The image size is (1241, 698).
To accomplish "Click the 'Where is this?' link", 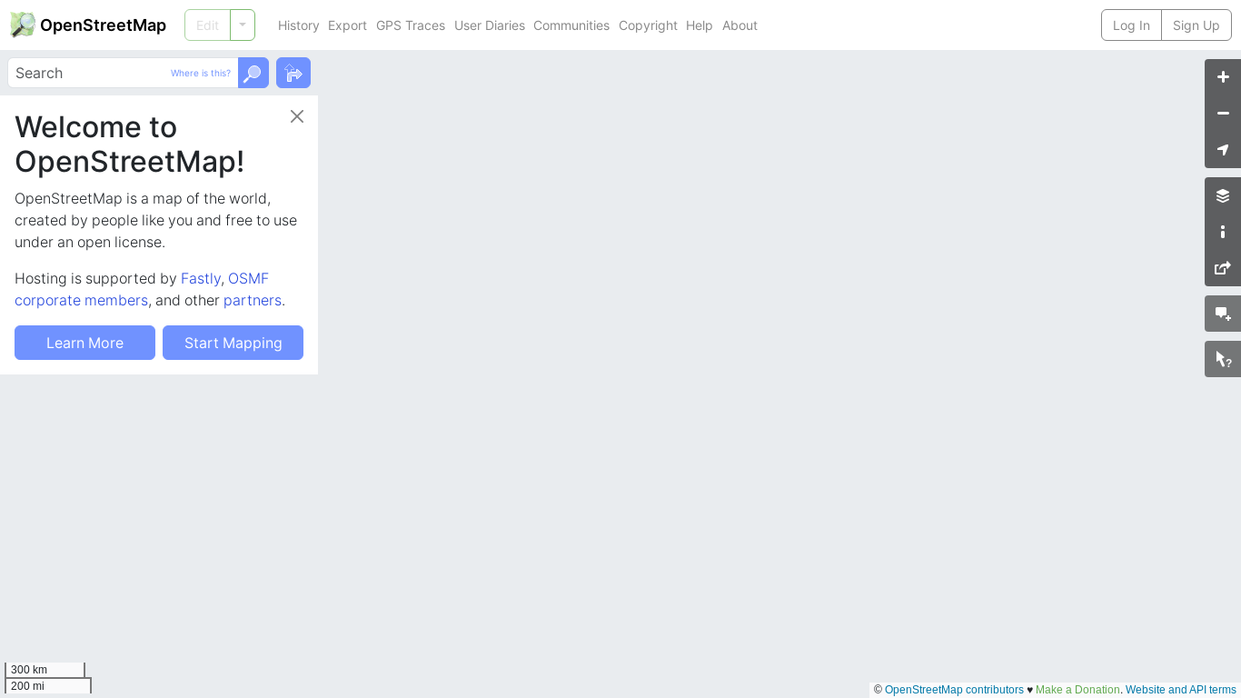I will pos(201,73).
